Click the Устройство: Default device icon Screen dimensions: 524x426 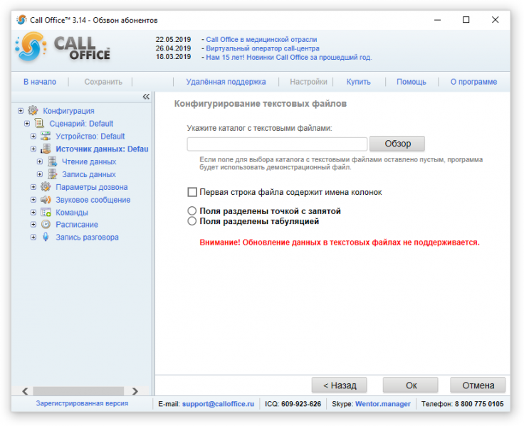tap(46, 136)
